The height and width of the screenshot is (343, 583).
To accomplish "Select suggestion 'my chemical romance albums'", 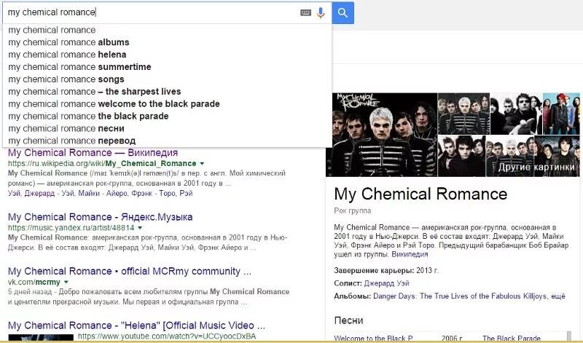I will tap(167, 42).
